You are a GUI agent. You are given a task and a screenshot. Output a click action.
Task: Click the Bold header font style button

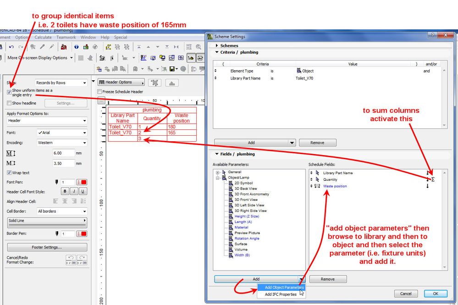coord(65,191)
